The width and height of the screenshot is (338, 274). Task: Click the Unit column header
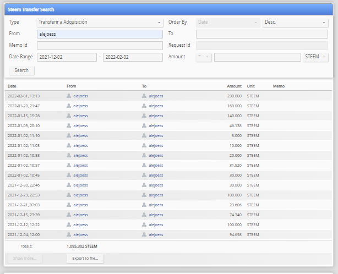250,86
